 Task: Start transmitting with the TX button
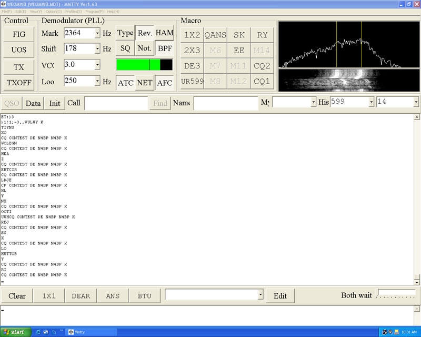pos(19,67)
